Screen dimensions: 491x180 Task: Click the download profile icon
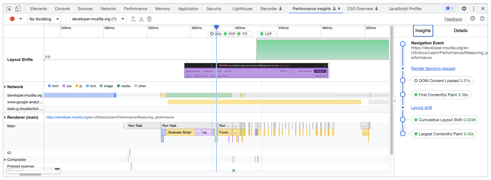(x=141, y=19)
